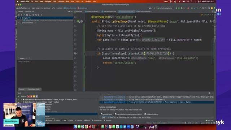Open the Refactor menu
This screenshot has width=231, height=130.
point(61,1)
